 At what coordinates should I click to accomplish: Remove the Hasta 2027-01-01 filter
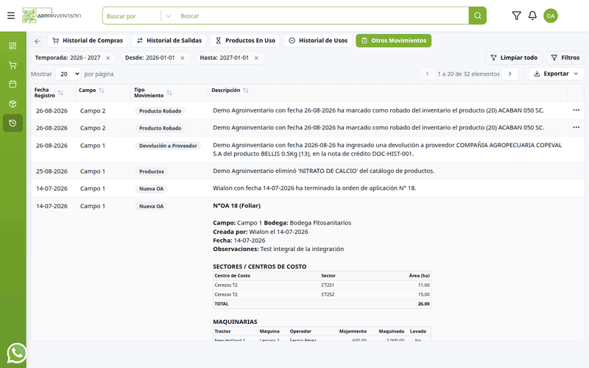[256, 58]
